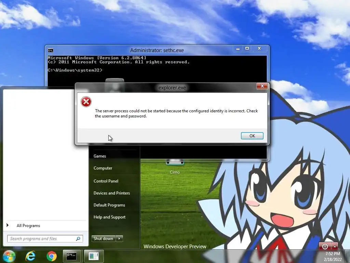This screenshot has width=350, height=263.
Task: Open Devices and Printers
Action: pyautogui.click(x=112, y=193)
